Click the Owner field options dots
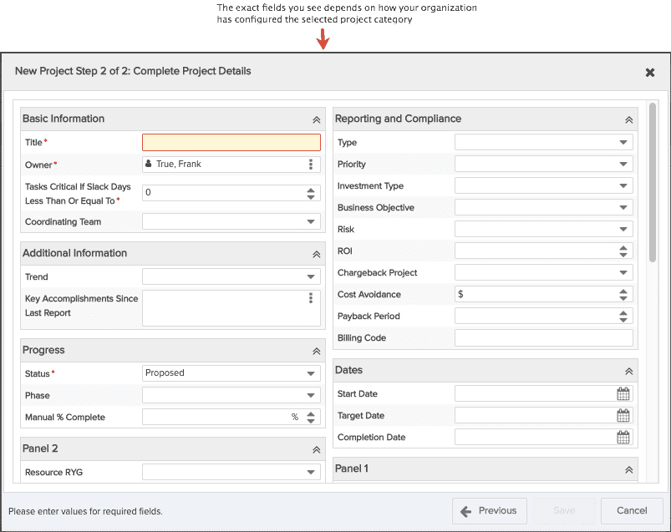 coord(311,165)
